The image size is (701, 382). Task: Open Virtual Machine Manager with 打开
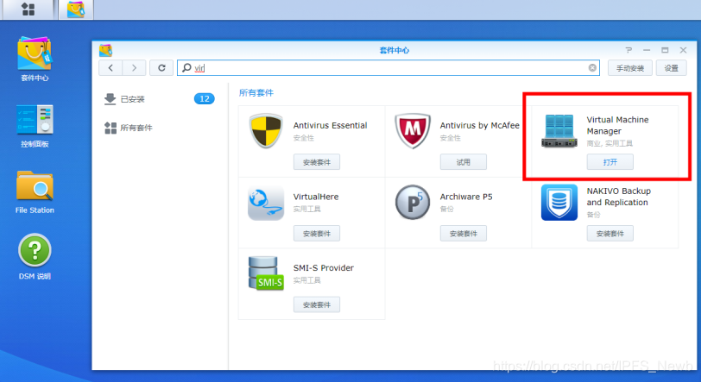click(x=609, y=162)
